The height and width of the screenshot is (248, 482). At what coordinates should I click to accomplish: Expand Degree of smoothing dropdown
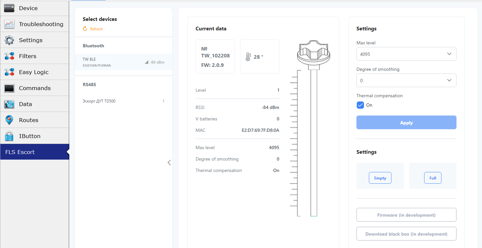click(406, 80)
